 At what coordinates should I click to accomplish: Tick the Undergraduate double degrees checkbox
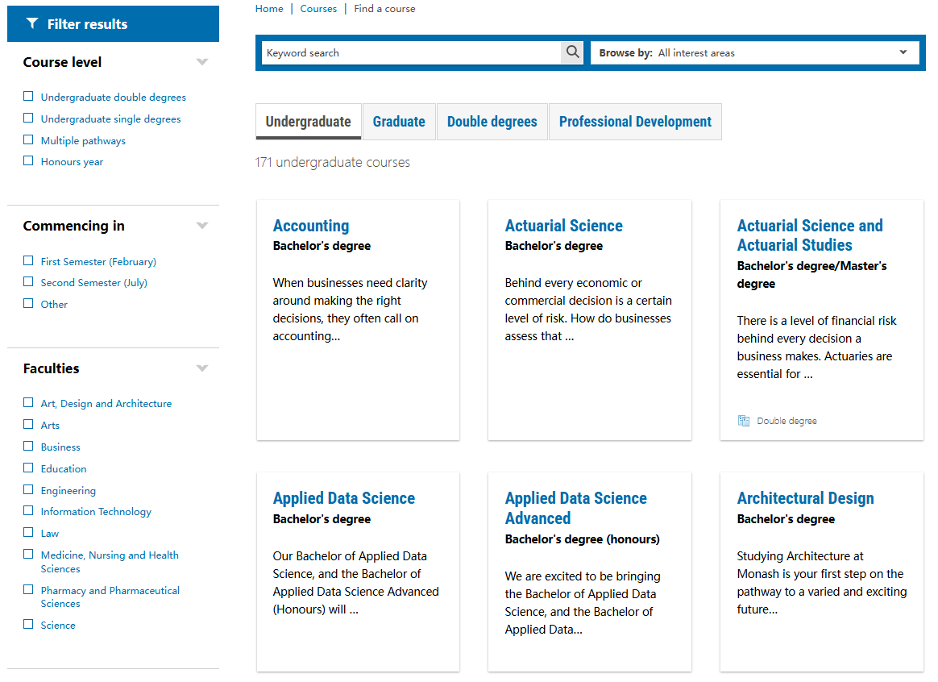point(28,97)
